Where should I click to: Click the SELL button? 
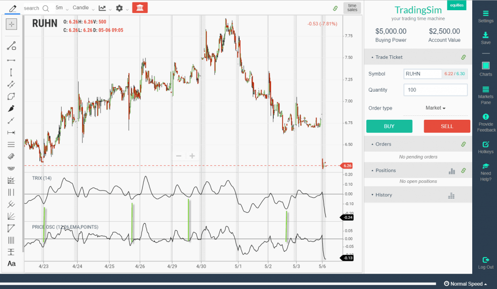(x=447, y=126)
